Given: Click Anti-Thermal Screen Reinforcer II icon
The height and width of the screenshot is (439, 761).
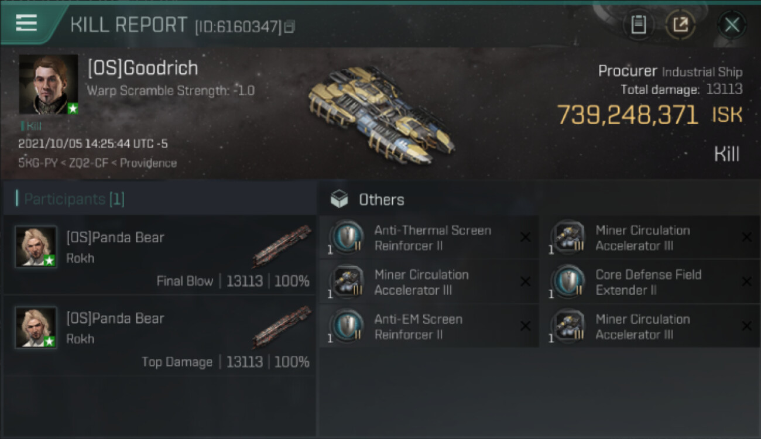Looking at the screenshot, I should (x=347, y=238).
